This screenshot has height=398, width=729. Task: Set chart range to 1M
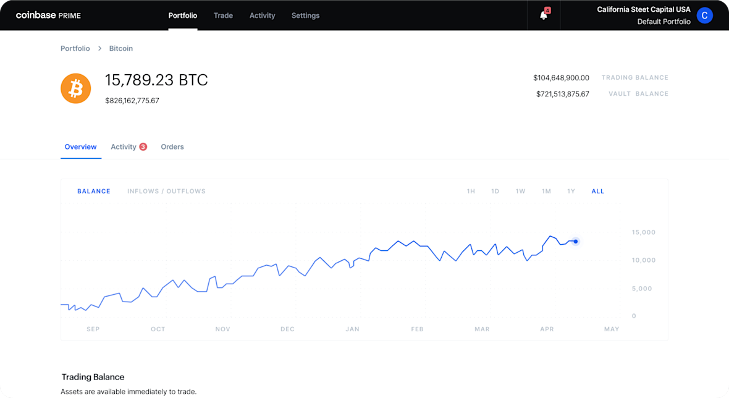pyautogui.click(x=546, y=191)
